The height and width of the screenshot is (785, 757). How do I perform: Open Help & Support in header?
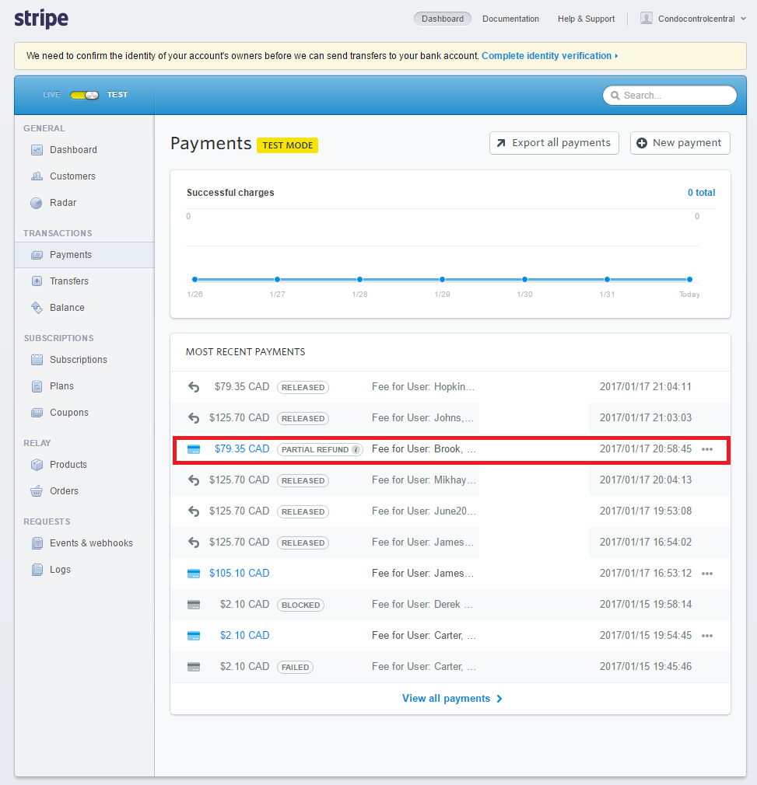586,19
